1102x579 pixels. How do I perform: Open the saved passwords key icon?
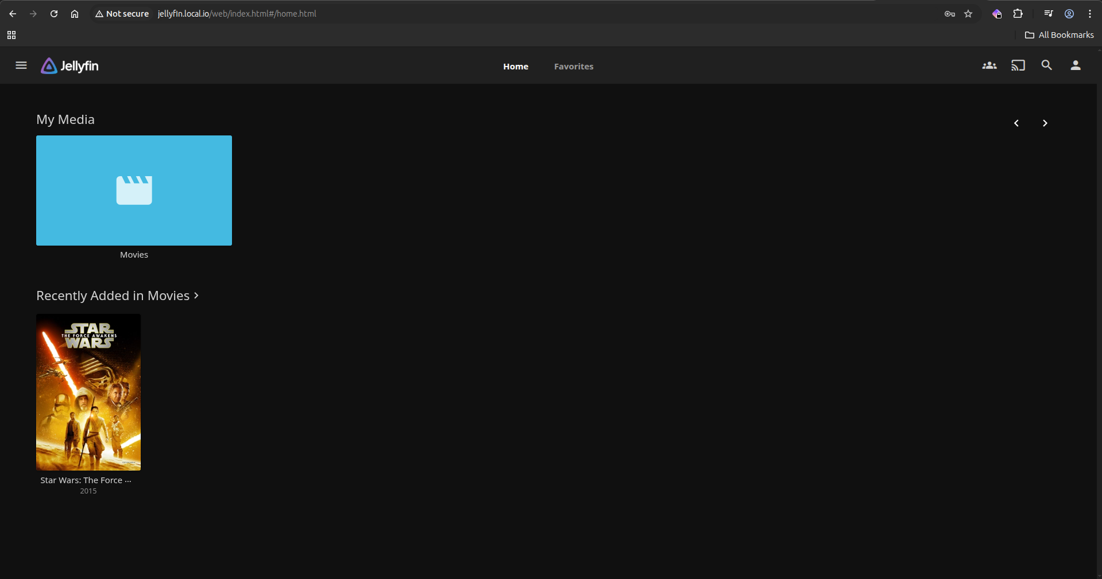[950, 14]
